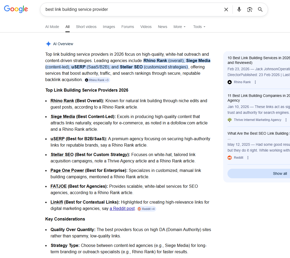
Task: Switch to AI Mode tab
Action: point(52,27)
